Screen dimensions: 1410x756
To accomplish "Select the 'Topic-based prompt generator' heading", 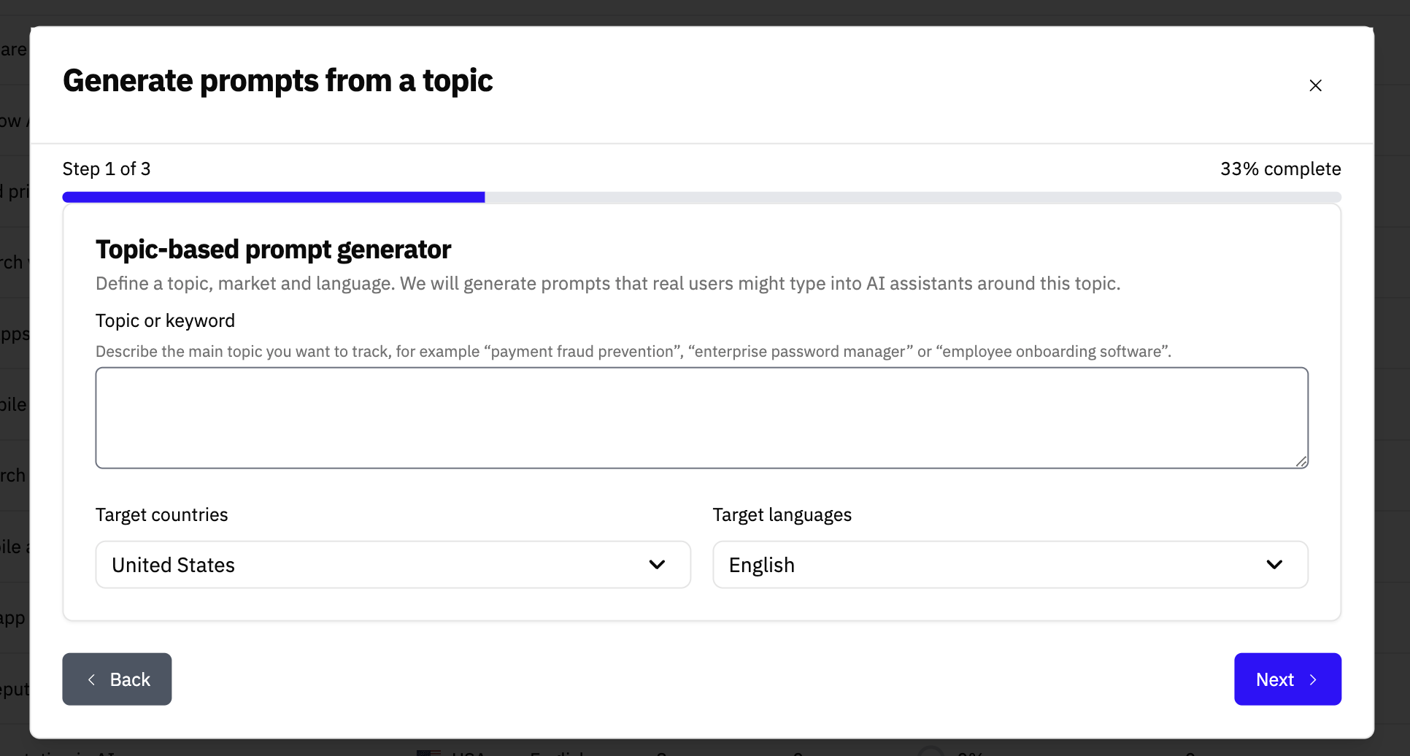I will coord(273,250).
